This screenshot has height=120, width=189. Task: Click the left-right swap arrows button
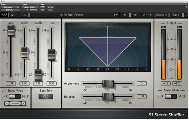[x=15, y=104]
